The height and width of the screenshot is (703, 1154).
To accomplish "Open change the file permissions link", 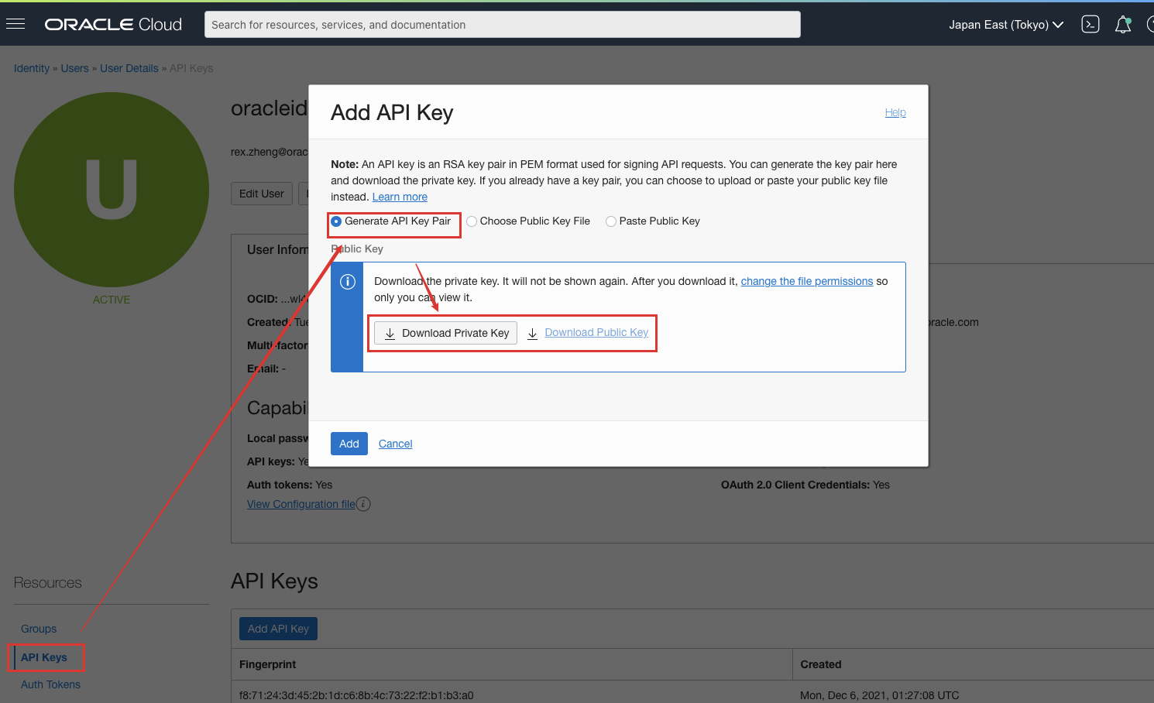I will tap(807, 281).
